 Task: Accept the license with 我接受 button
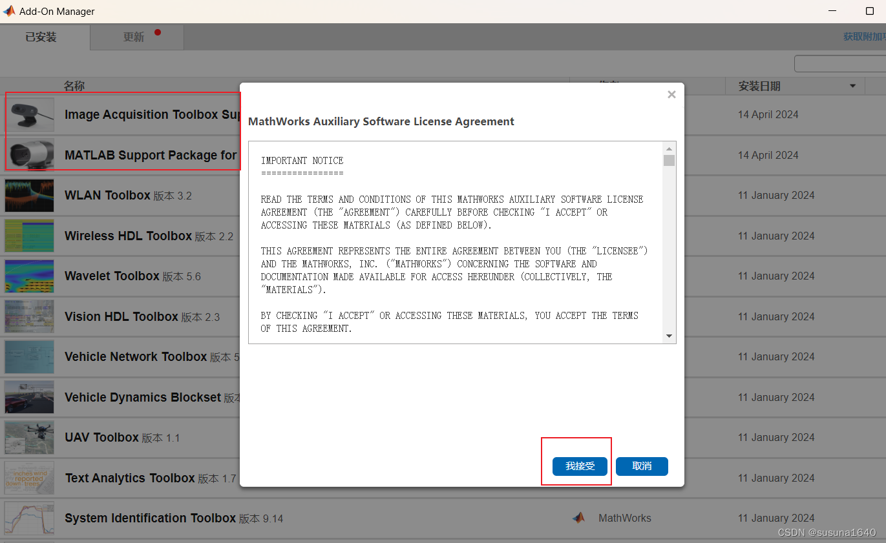[580, 466]
